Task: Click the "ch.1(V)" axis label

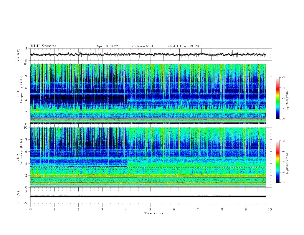Action: (18, 55)
